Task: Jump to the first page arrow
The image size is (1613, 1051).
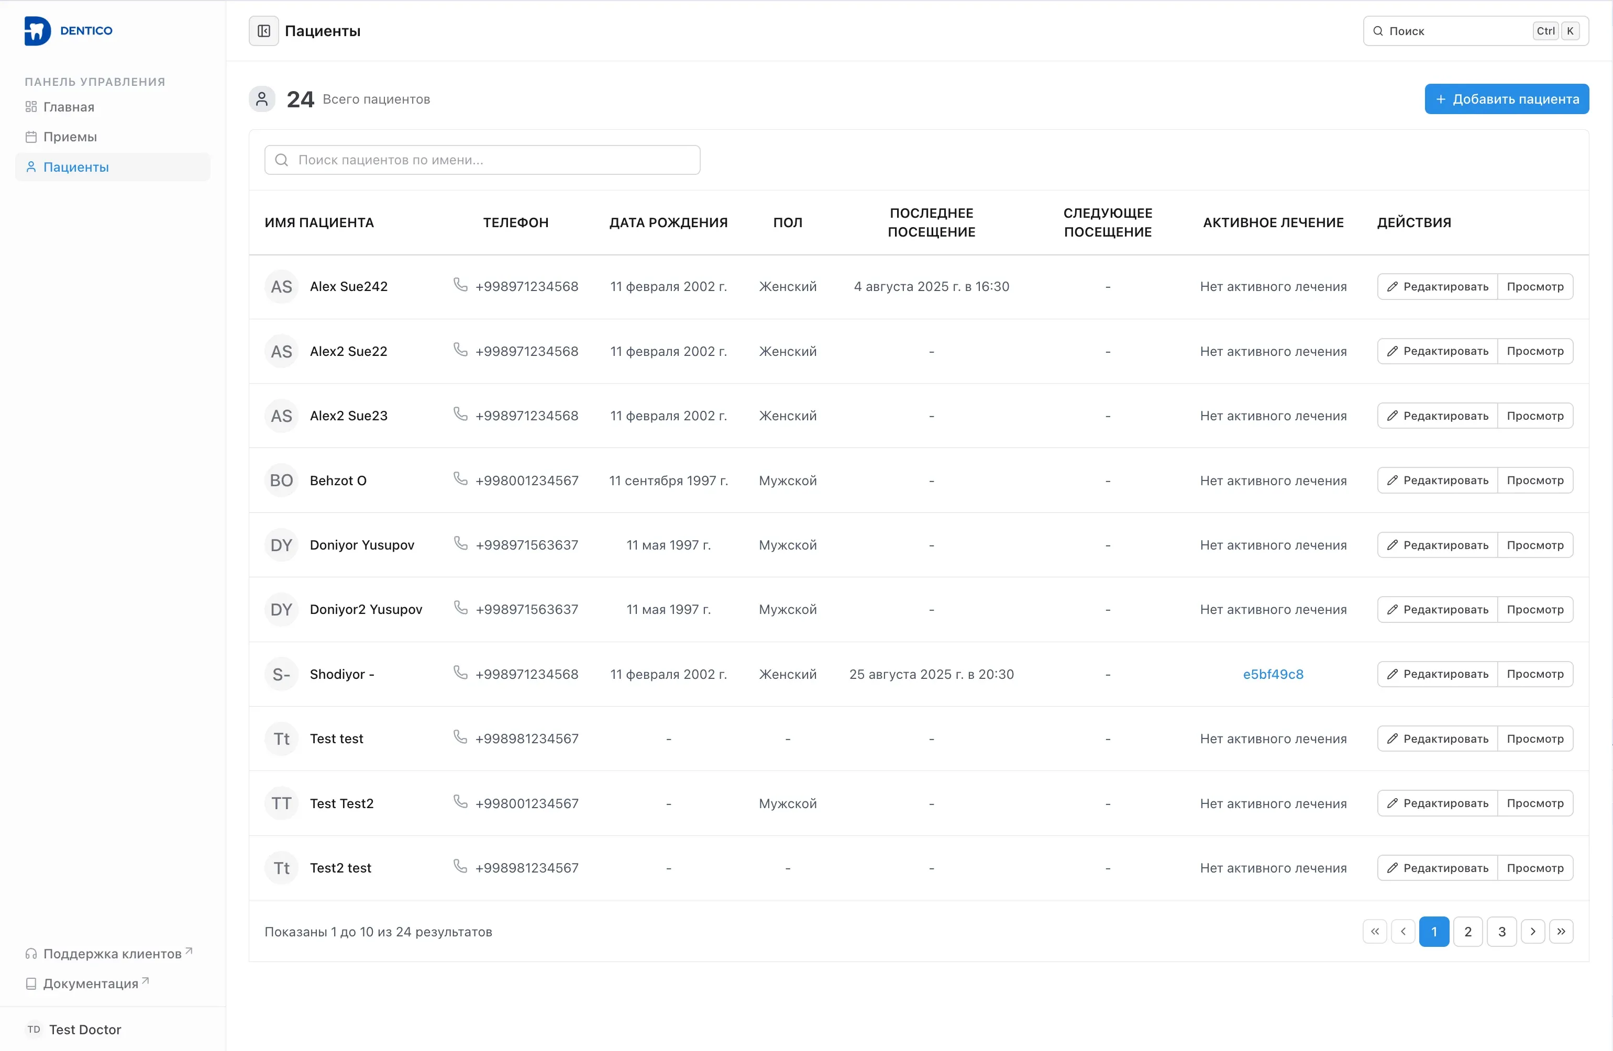Action: coord(1374,931)
